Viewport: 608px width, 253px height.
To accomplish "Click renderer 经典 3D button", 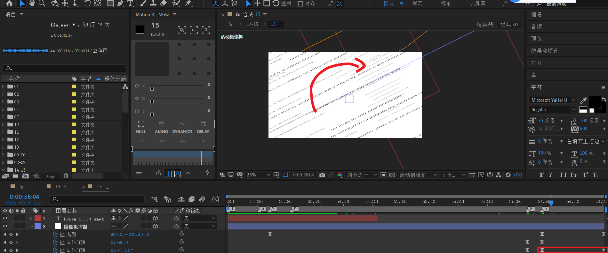I will point(509,25).
